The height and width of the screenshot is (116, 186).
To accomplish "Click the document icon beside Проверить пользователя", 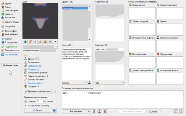I will pyautogui.click(x=55, y=92).
